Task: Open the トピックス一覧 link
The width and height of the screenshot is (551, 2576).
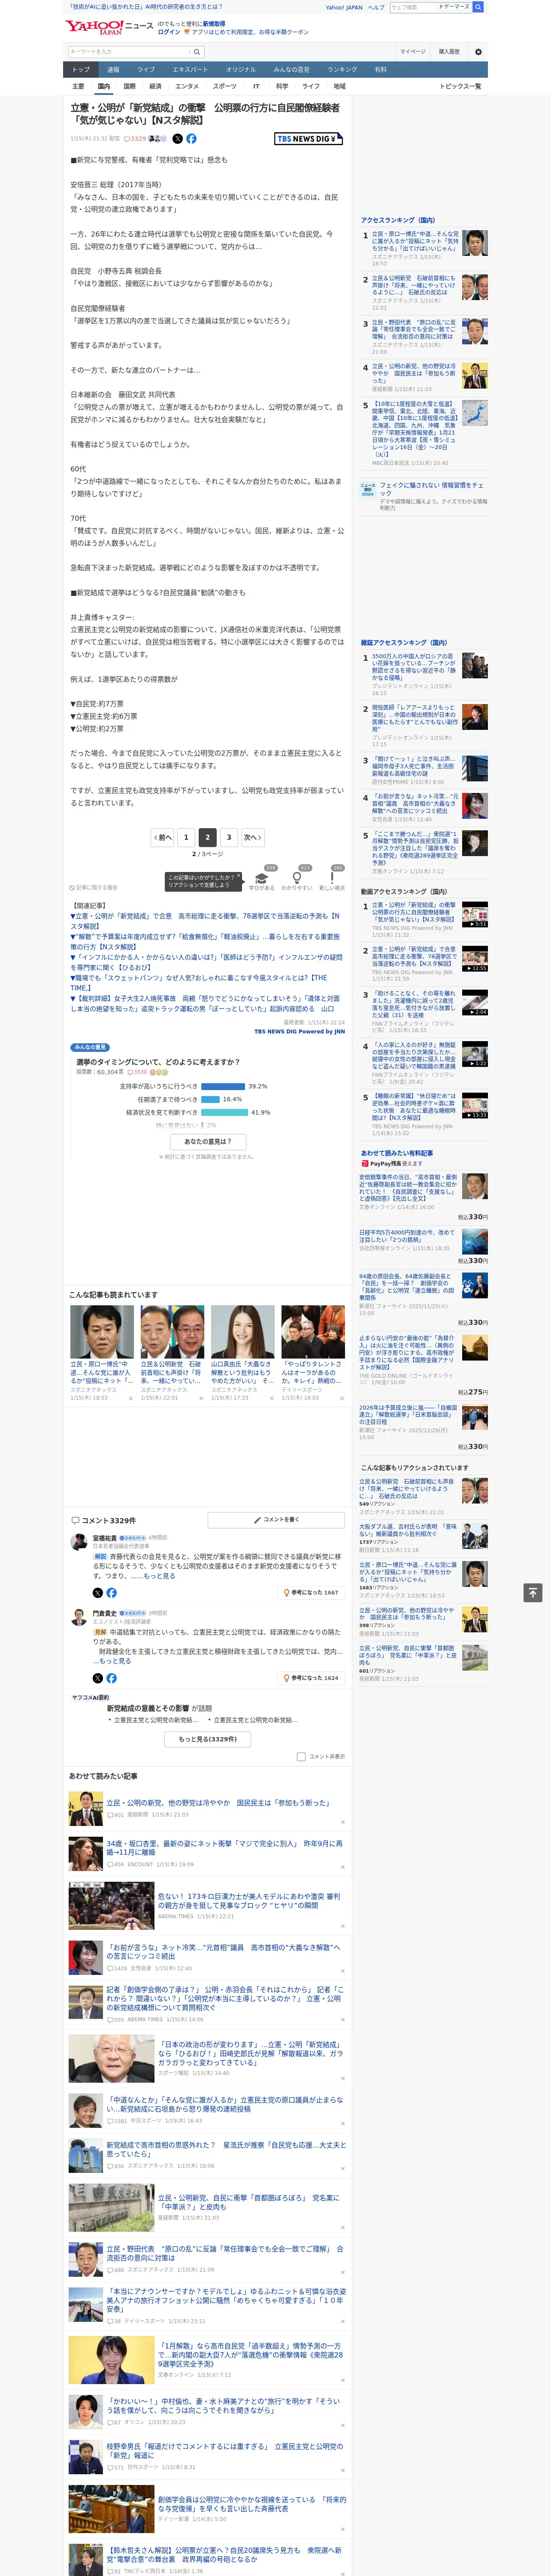Action: pyautogui.click(x=460, y=86)
